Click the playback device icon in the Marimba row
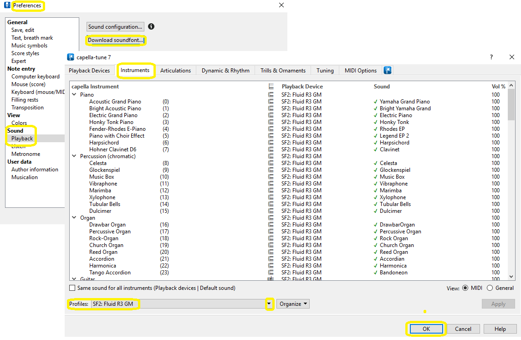 pyautogui.click(x=271, y=191)
